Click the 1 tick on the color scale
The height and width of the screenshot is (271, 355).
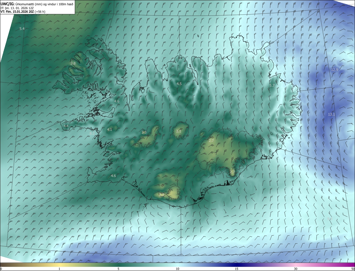point(59,269)
